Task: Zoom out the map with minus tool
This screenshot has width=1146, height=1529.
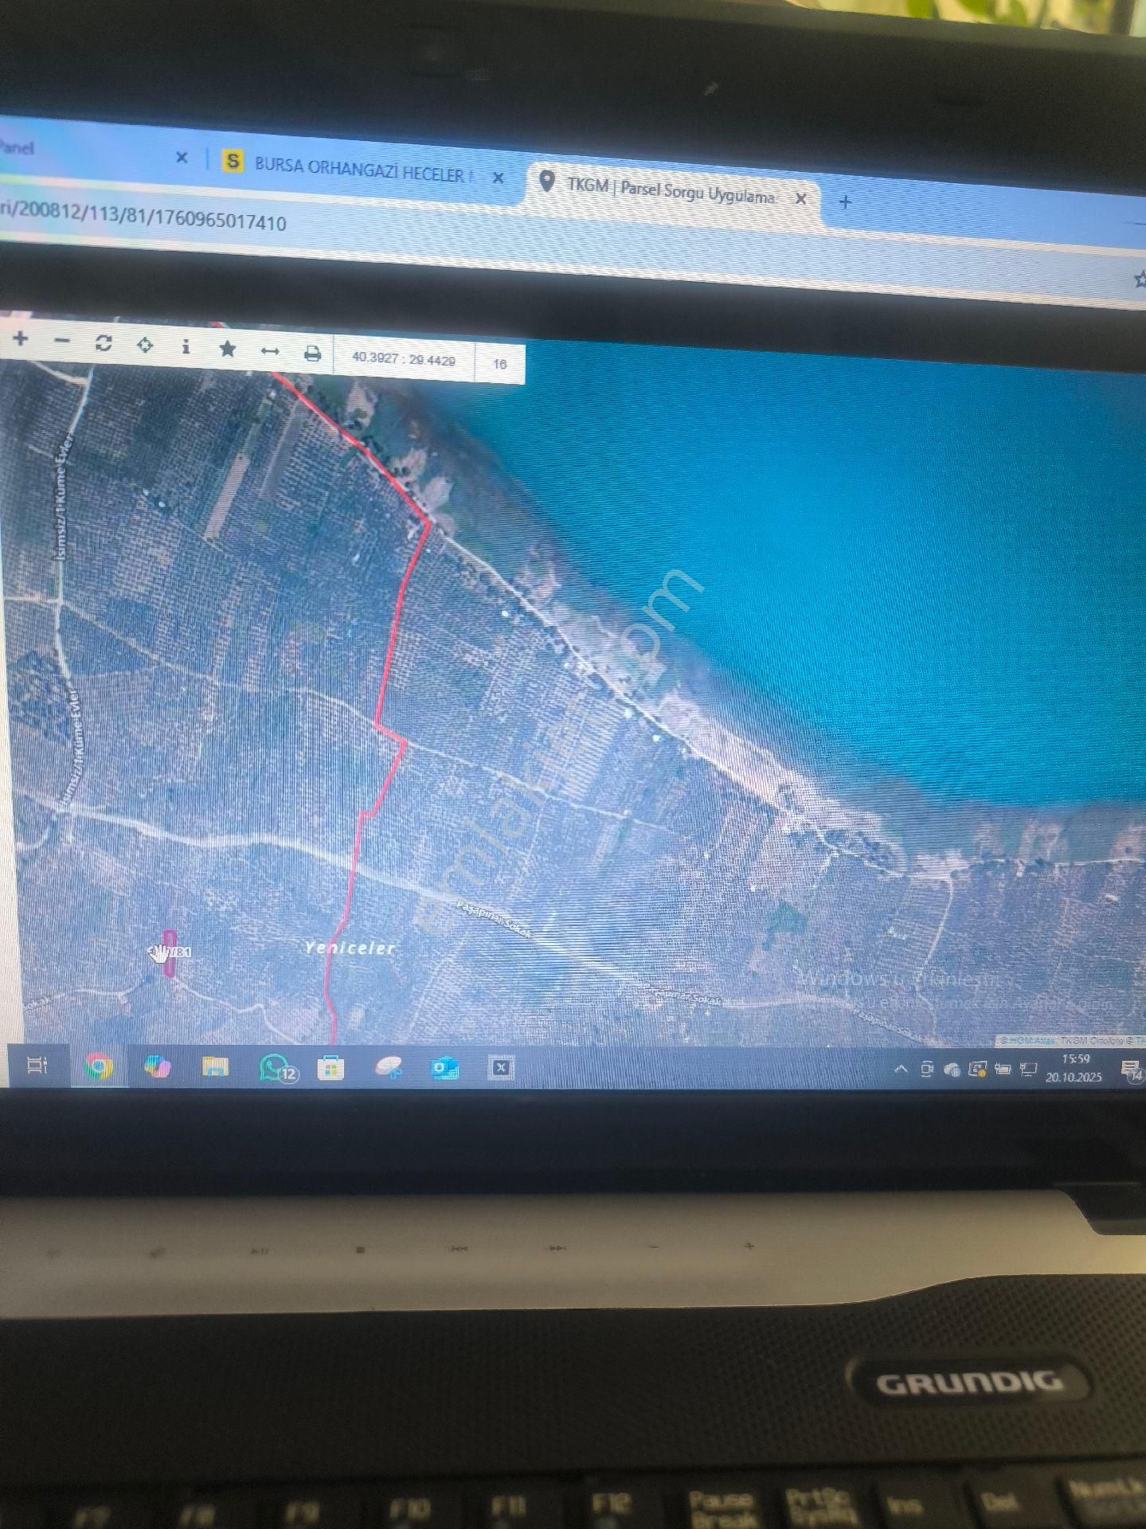Action: click(62, 341)
